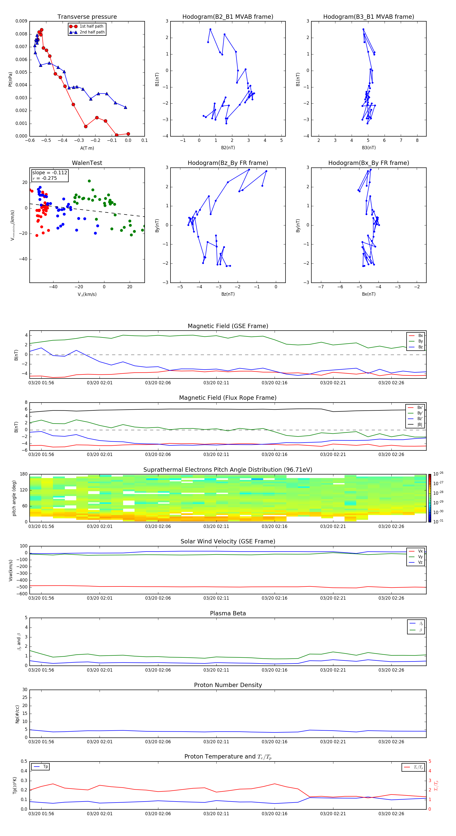456x836 pixels.
Task: Click the 'Hodogram(B3_B1 MVAB frame)' title
Action: 369,17
